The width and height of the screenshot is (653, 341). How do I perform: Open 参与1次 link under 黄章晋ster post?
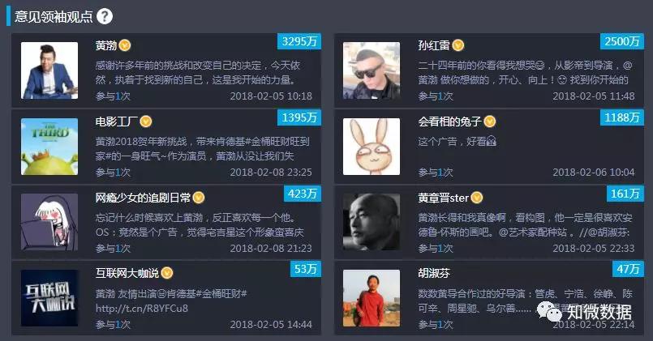pyautogui.click(x=436, y=249)
